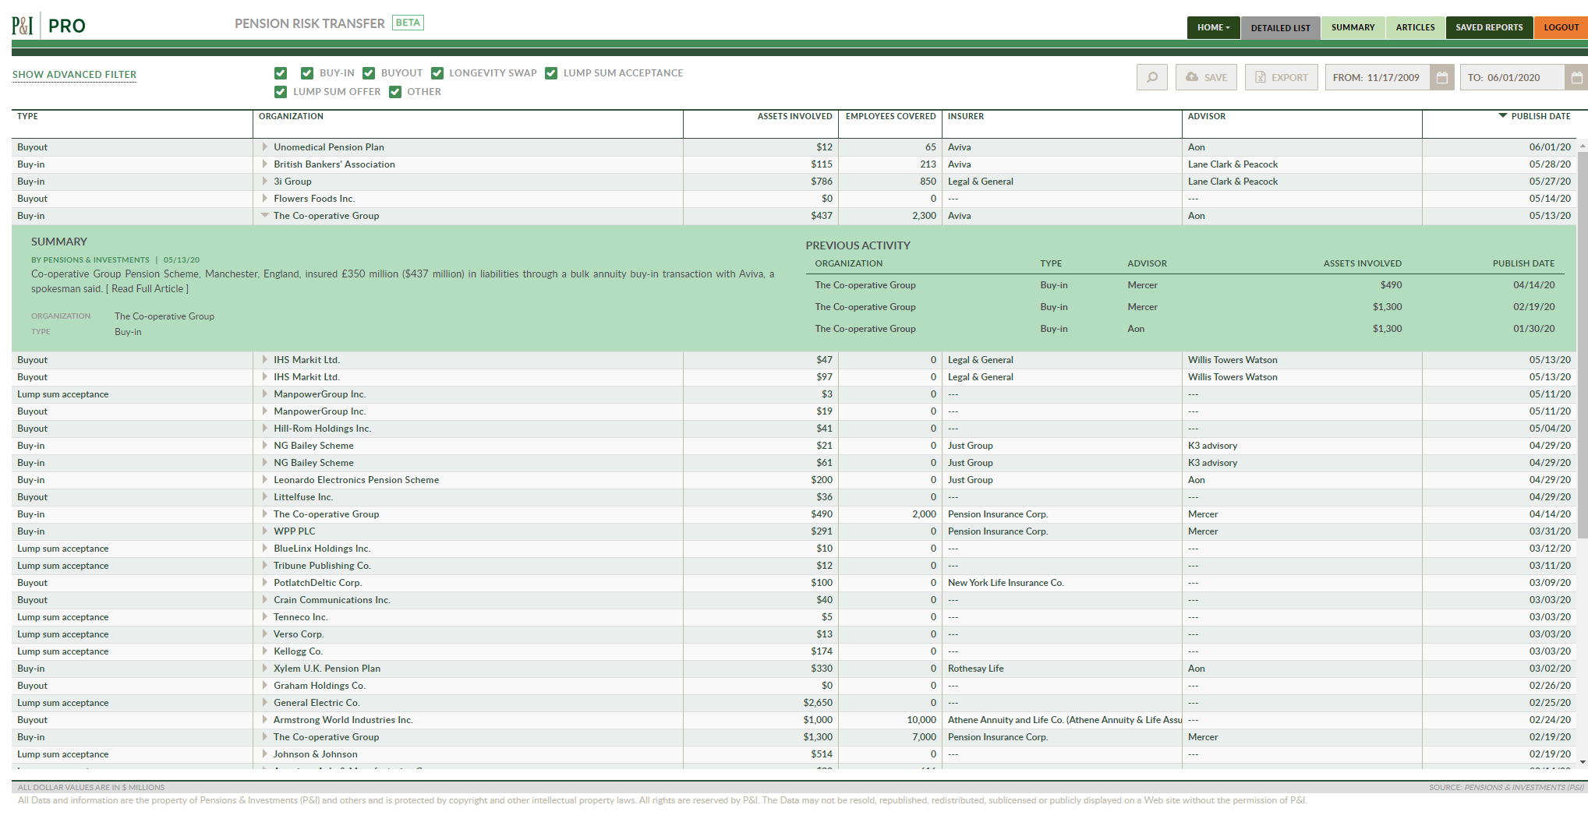Open the TO date calendar icon
This screenshot has height=840, width=1588.
[1576, 77]
